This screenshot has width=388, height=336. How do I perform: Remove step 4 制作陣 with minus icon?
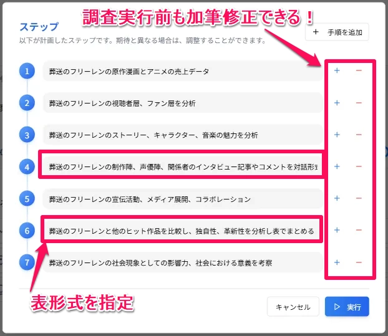[x=359, y=166]
